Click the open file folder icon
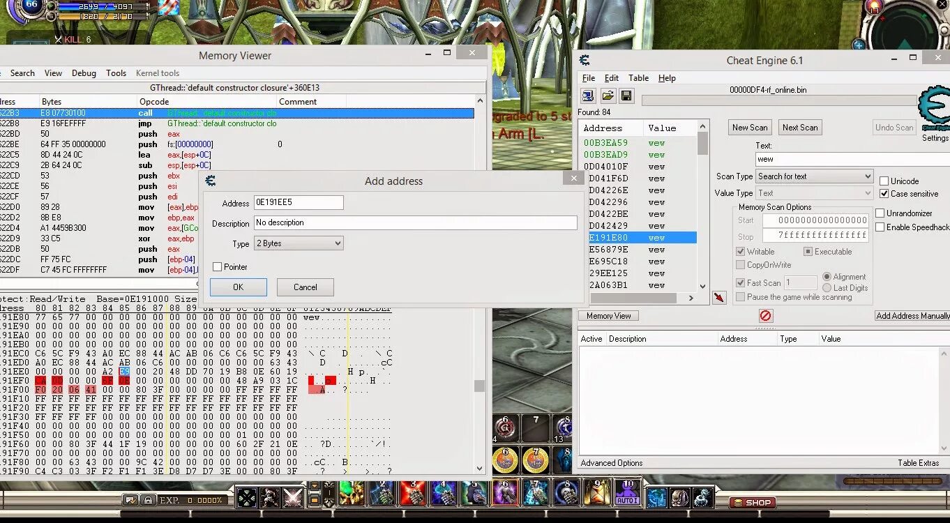 [x=608, y=96]
